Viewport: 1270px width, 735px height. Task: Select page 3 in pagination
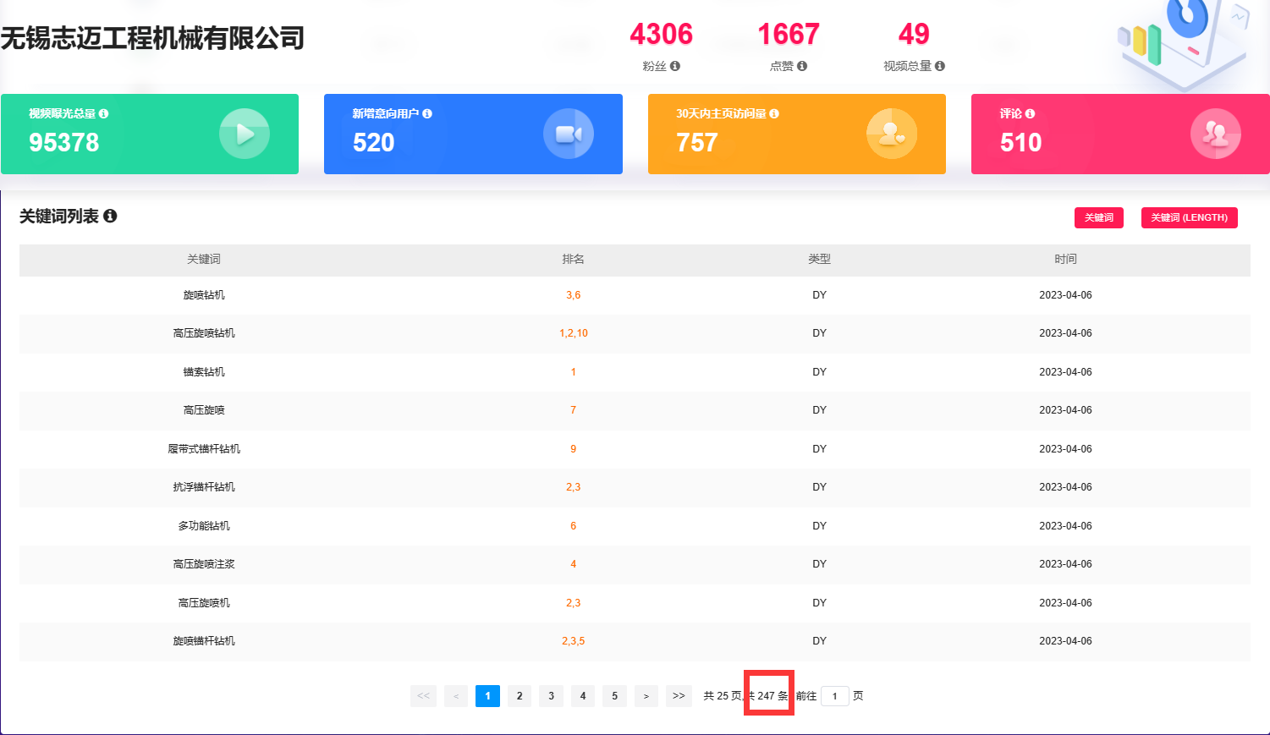pyautogui.click(x=551, y=696)
